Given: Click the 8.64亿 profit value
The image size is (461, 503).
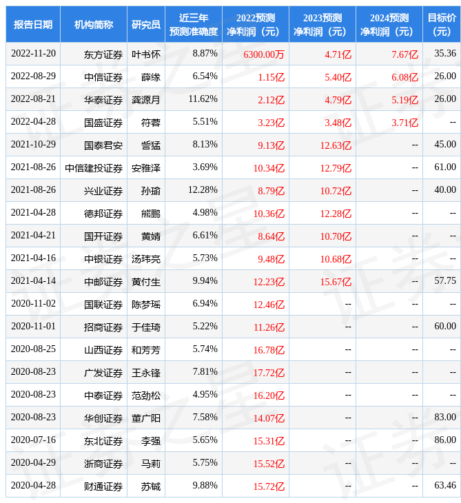Looking at the screenshot, I should tap(272, 236).
